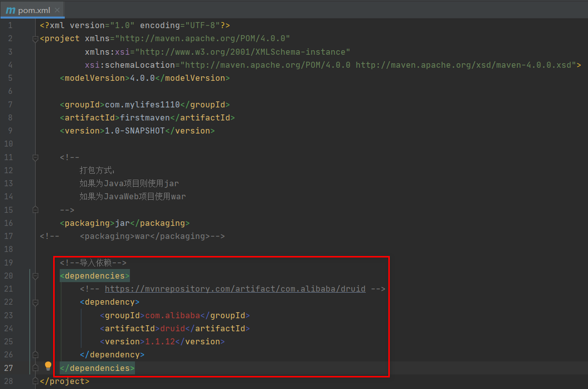This screenshot has height=389, width=588.
Task: Click the xmlns:xsi attribute line
Action: [218, 52]
